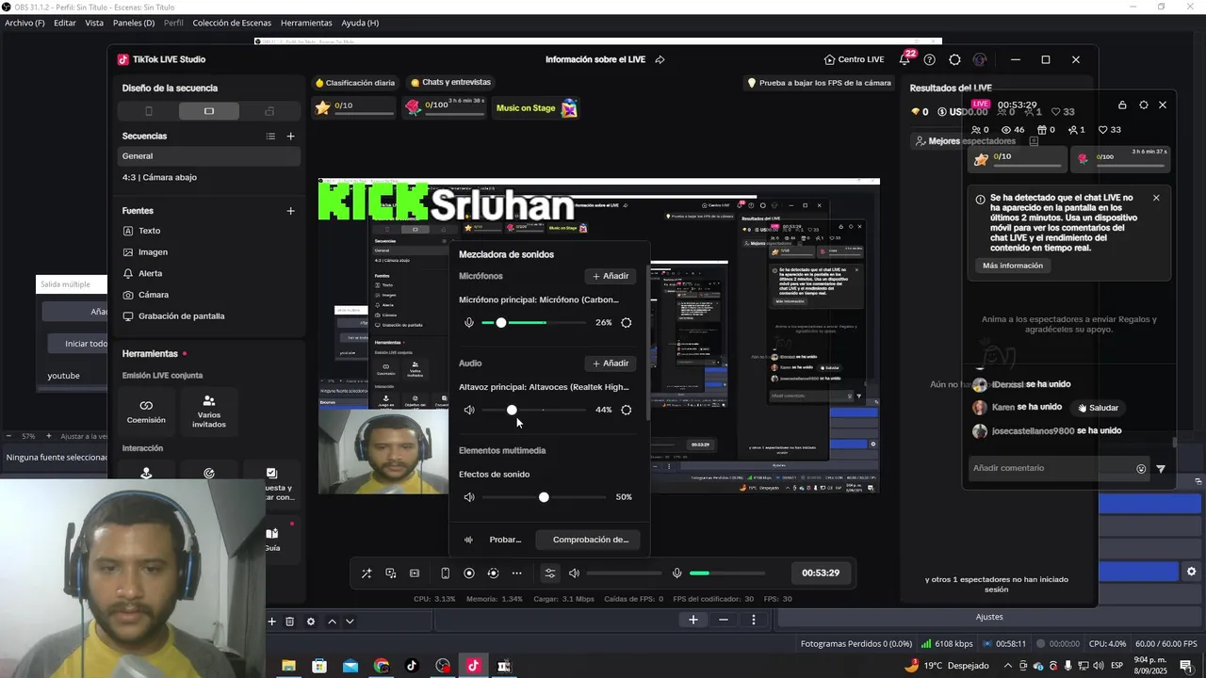
Task: Open the TikTok LIVE Studio help icon
Action: pos(930,59)
